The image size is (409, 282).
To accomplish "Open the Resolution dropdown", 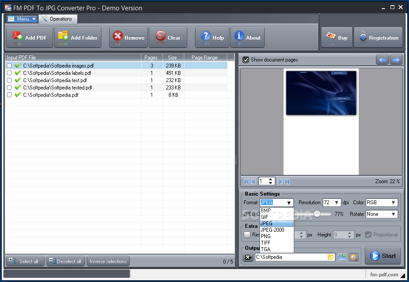I will click(336, 202).
